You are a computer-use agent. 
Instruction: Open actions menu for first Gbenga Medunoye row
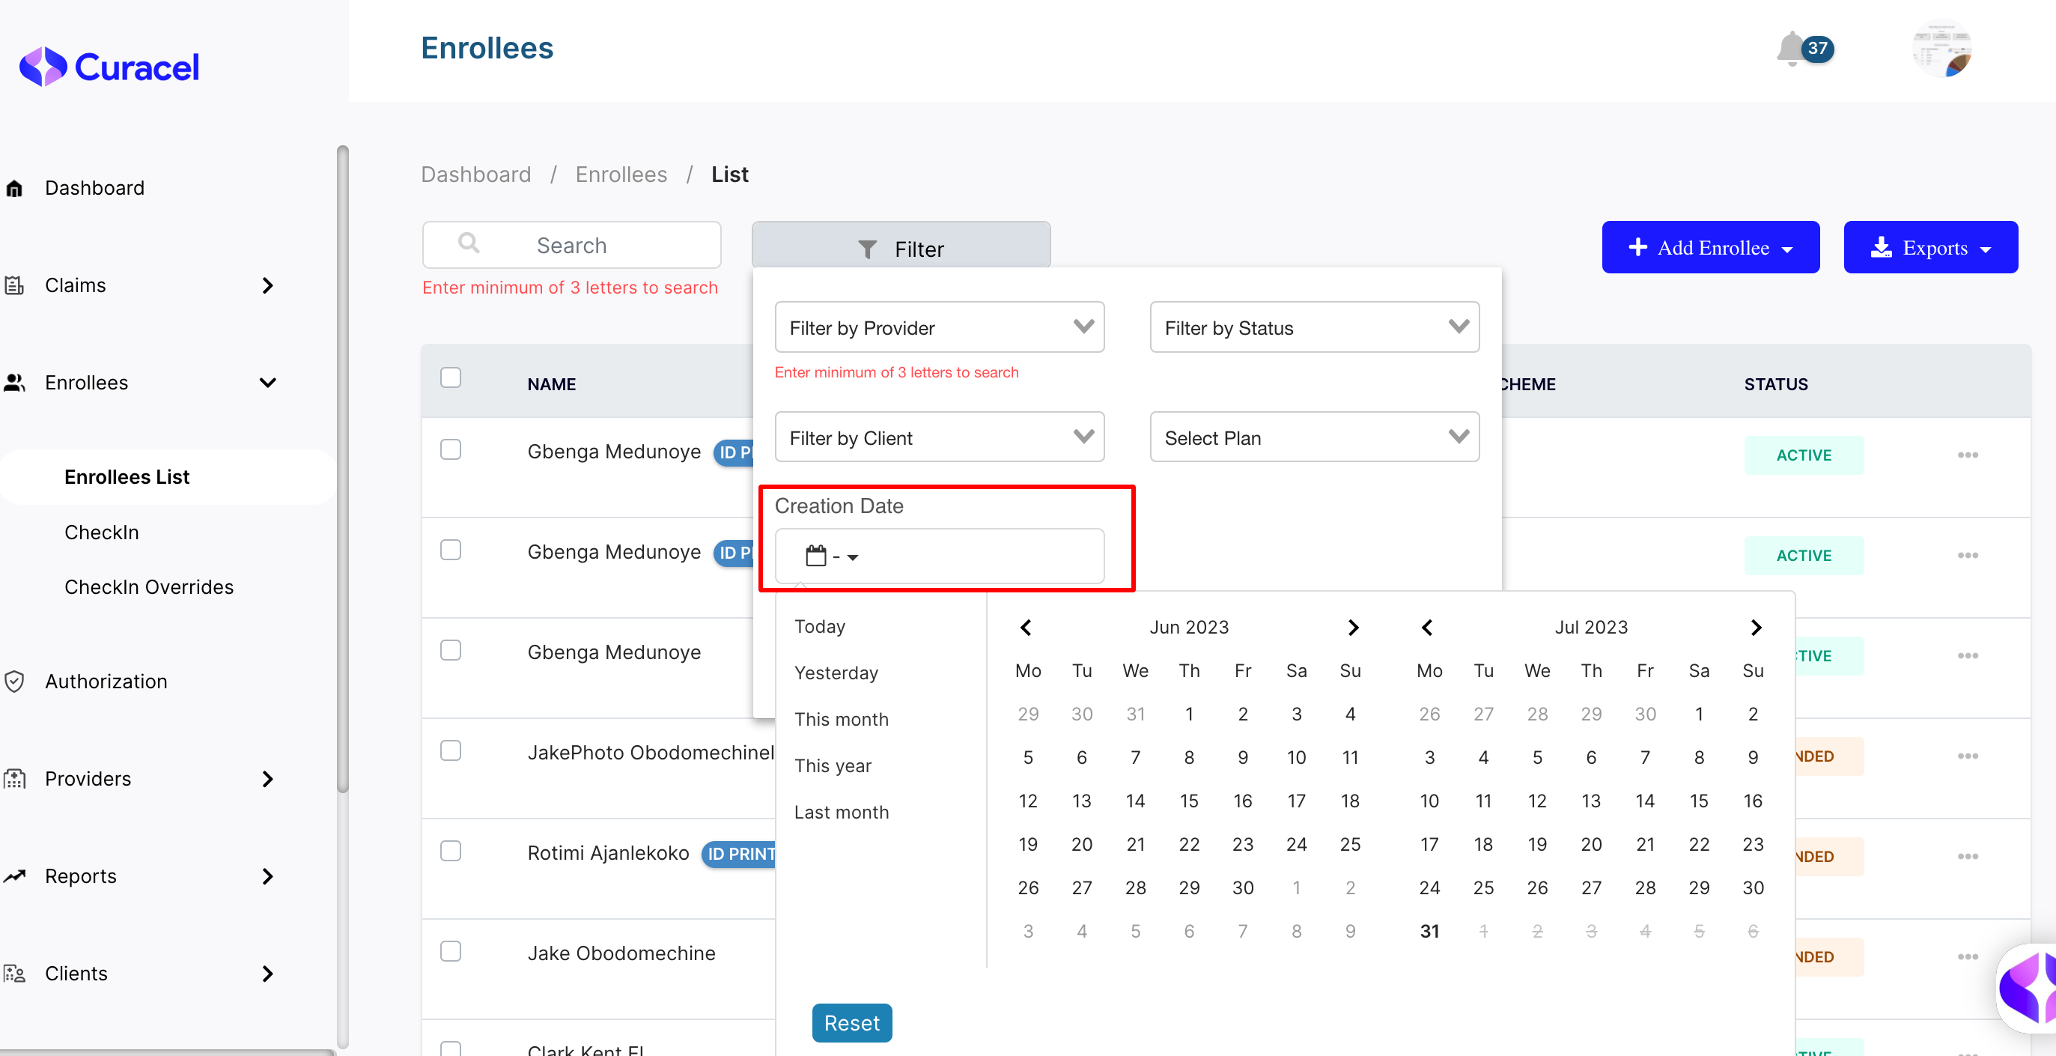coord(1967,455)
